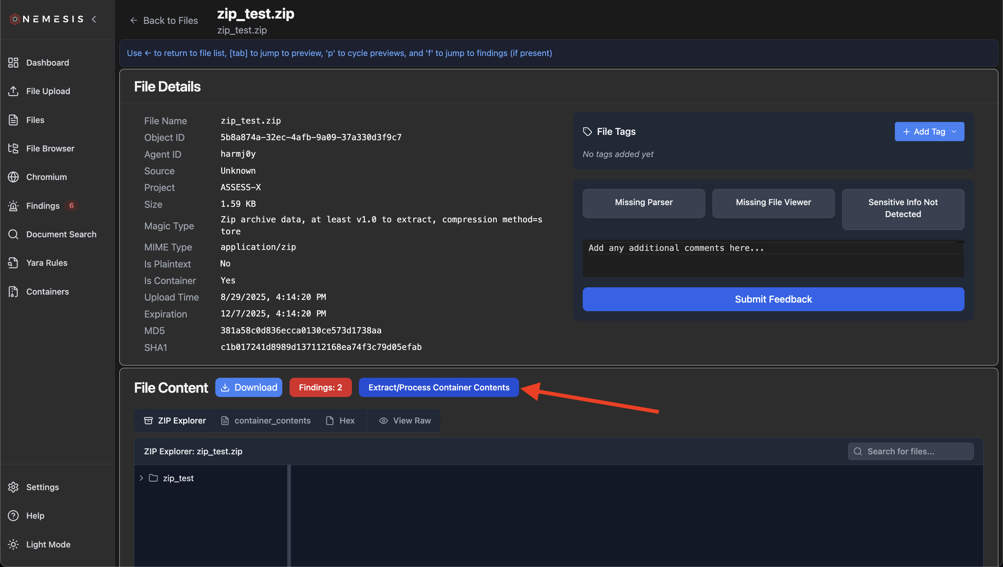
Task: Click the File Upload icon
Action: pyautogui.click(x=13, y=91)
